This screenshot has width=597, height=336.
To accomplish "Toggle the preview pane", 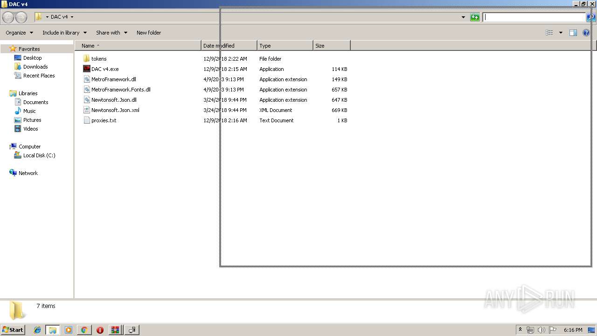I will pos(573,33).
